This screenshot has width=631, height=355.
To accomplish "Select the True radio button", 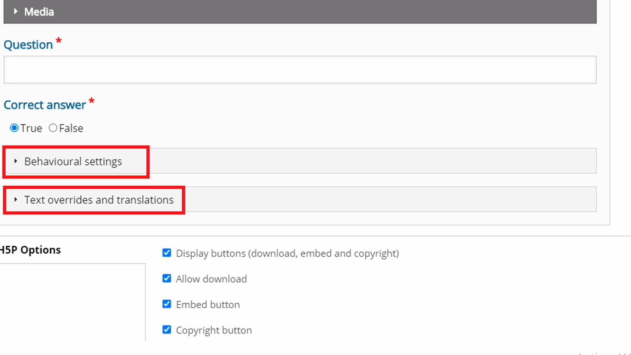I will coord(14,128).
